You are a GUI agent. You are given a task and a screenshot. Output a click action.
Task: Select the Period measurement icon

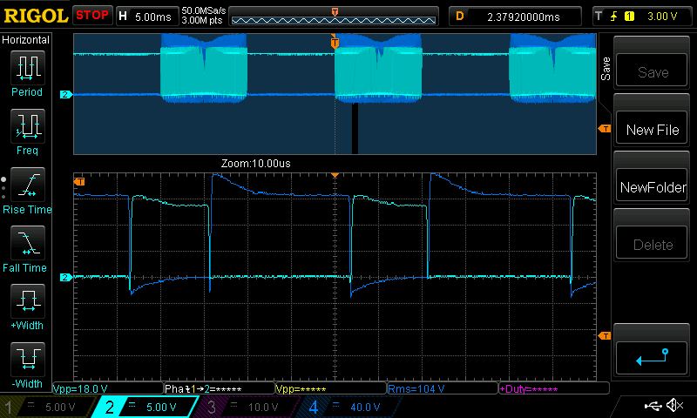pos(26,73)
